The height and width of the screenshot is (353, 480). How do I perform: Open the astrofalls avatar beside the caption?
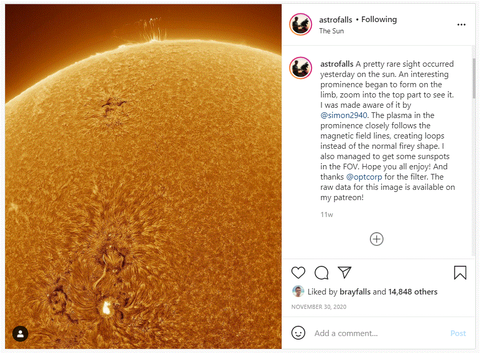[301, 68]
